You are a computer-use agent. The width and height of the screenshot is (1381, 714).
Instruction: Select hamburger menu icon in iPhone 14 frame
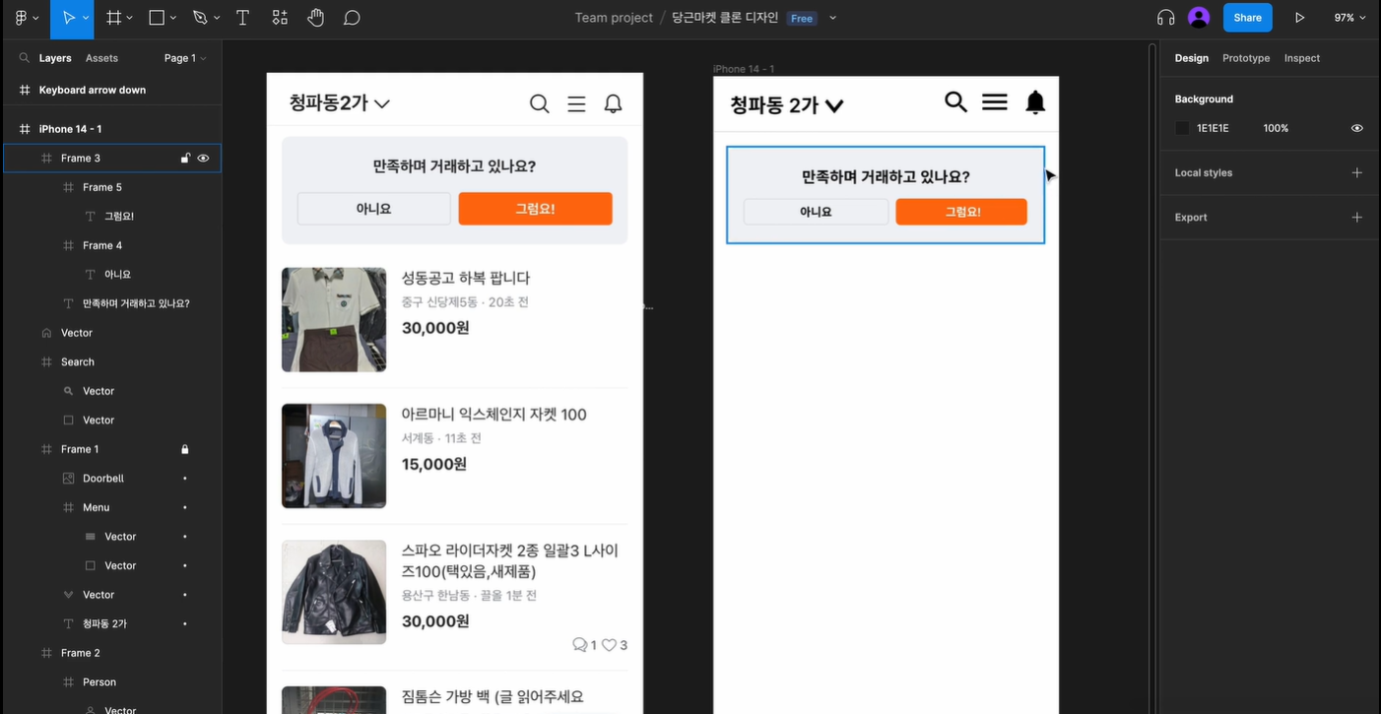[995, 101]
